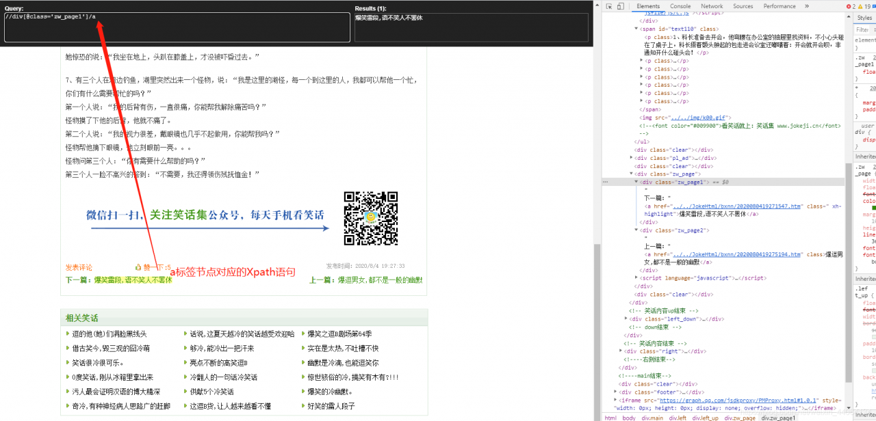876x421 pixels.
Task: Click the XPath Results text box
Action: [x=471, y=27]
